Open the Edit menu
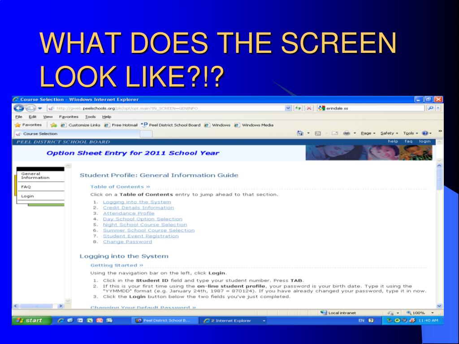Screen dimensions: 459x344 click(x=32, y=117)
